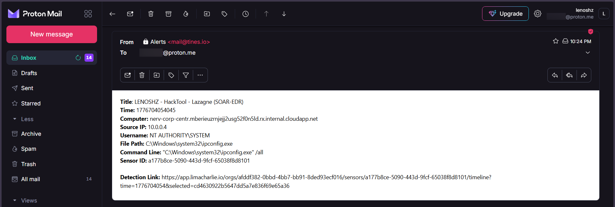
Task: Expand message details chevron below time
Action: point(588,52)
